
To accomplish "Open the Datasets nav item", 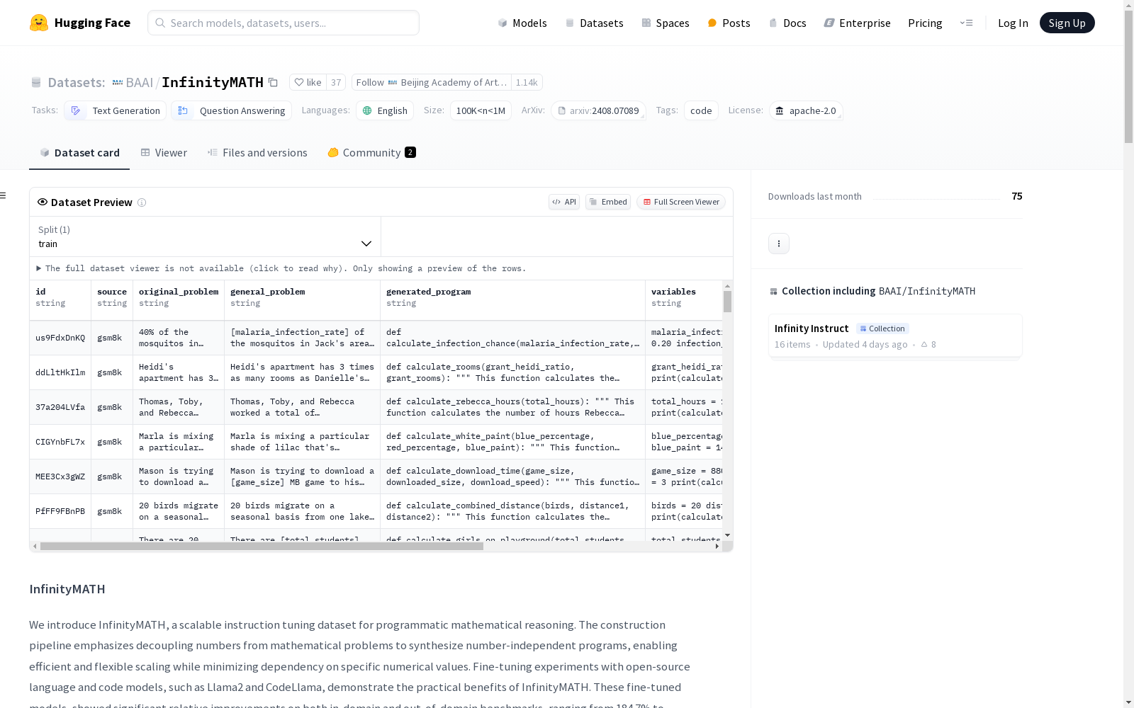I will point(594,23).
